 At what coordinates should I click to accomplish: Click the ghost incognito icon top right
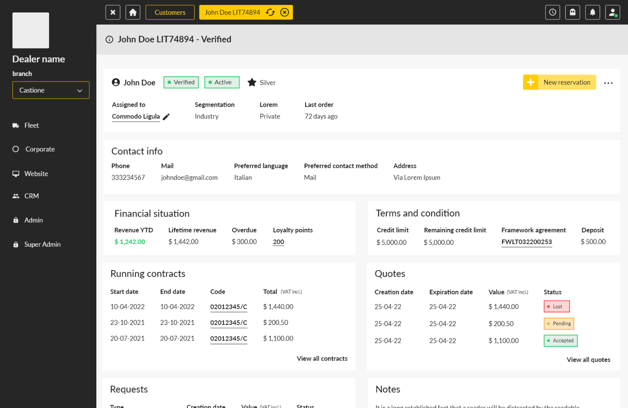tap(572, 12)
